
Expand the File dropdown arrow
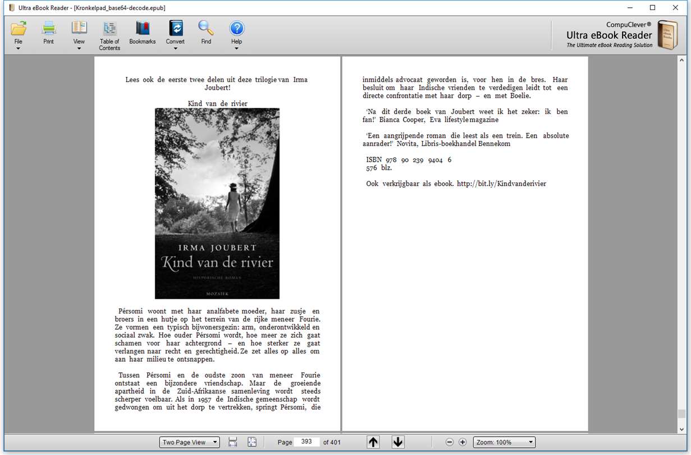19,48
